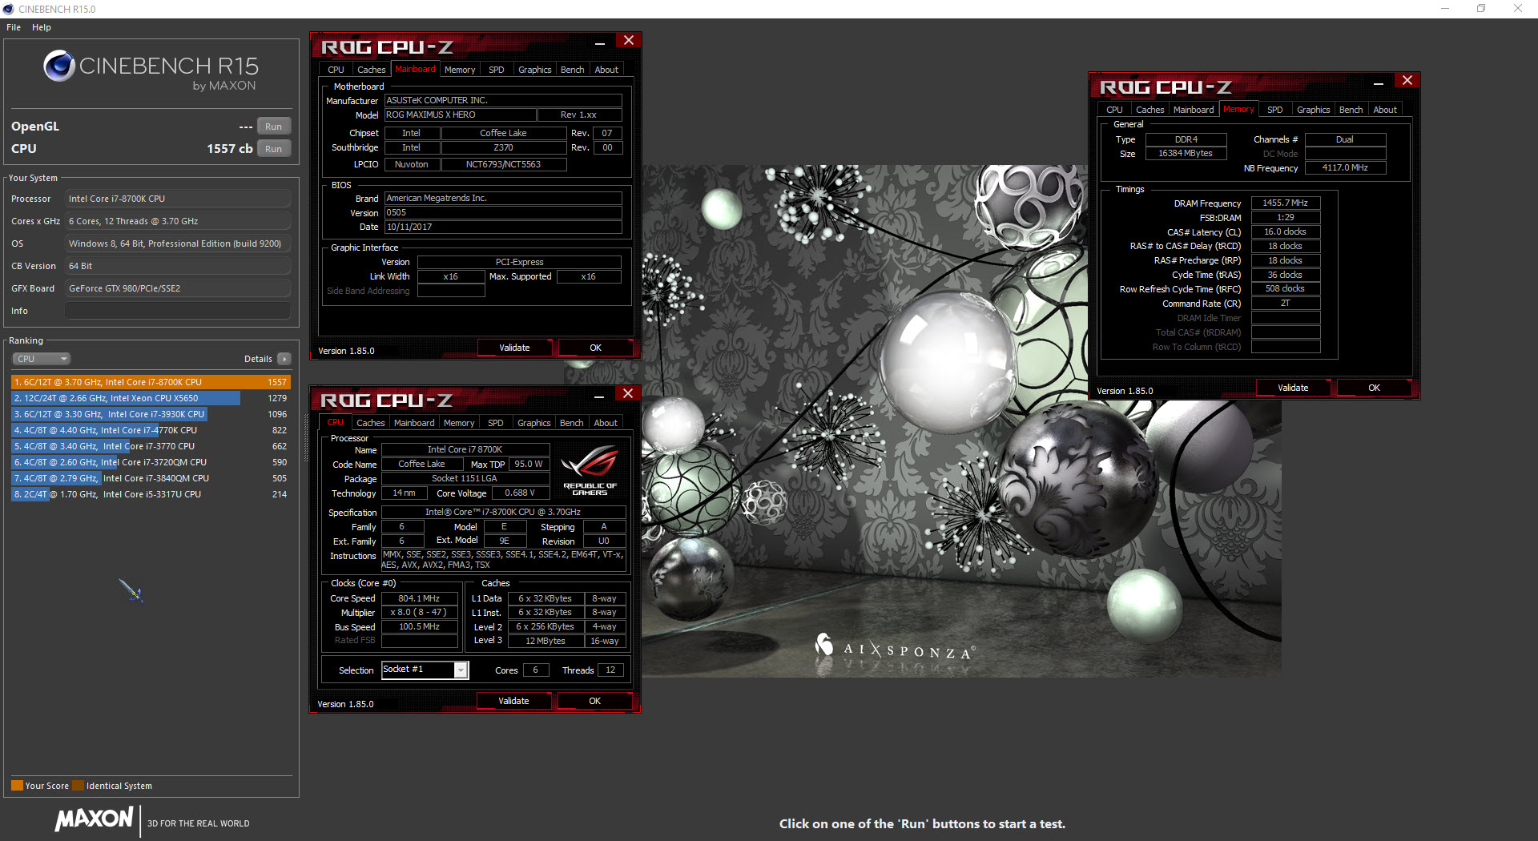Click Validate in Memory CPU-Z window
Image resolution: width=1538 pixels, height=841 pixels.
[x=1293, y=388]
